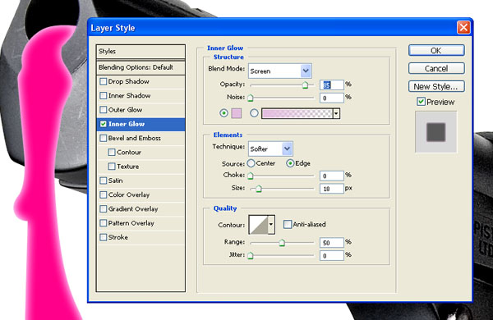
Task: Click the New Style... button
Action: click(x=436, y=86)
